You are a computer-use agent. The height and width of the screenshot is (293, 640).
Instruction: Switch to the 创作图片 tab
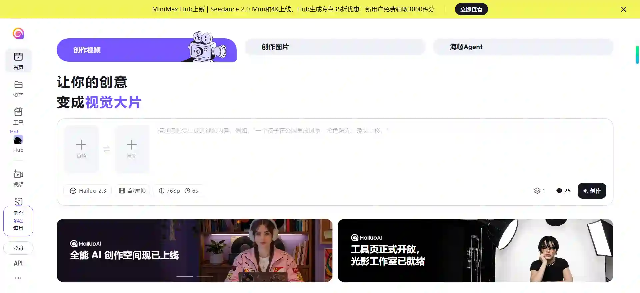point(335,47)
